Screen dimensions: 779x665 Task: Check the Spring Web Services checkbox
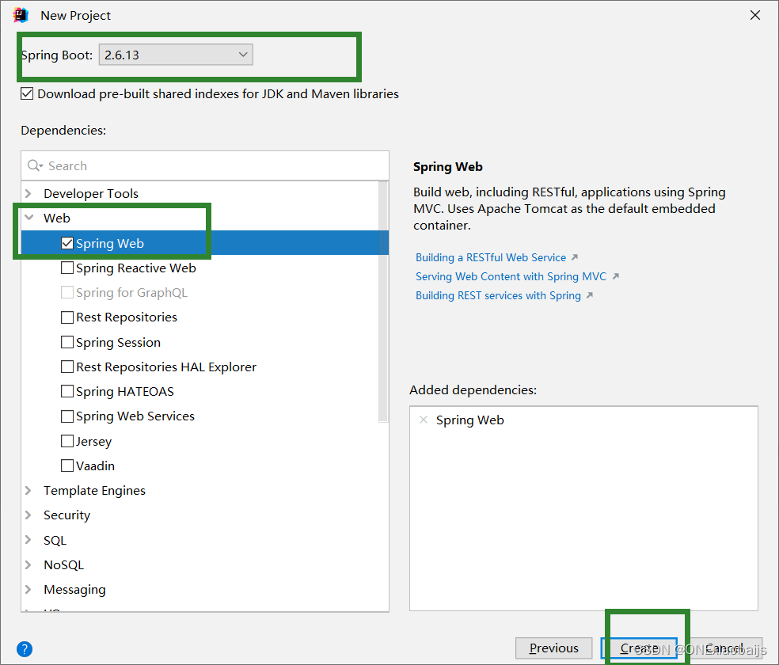click(x=67, y=416)
